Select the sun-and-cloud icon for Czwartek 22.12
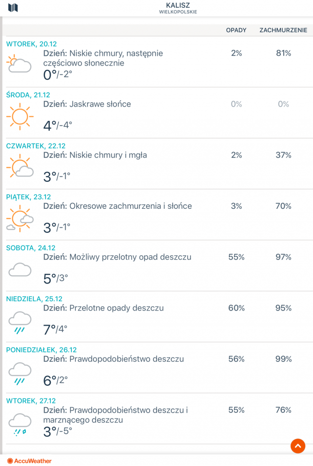This screenshot has height=466, width=313. point(20,166)
